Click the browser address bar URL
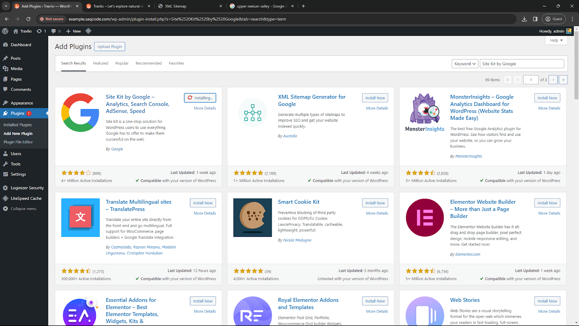 click(x=177, y=19)
